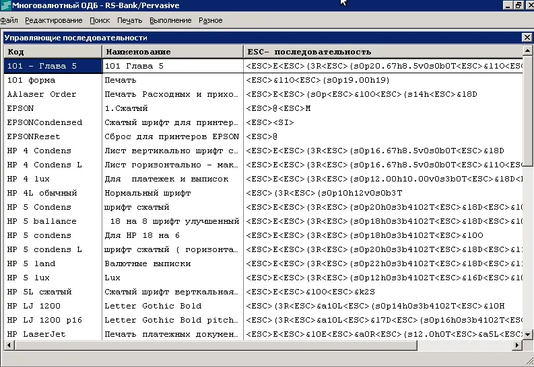This screenshot has width=534, height=367.
Task: Open the Поиск menu
Action: tap(100, 21)
